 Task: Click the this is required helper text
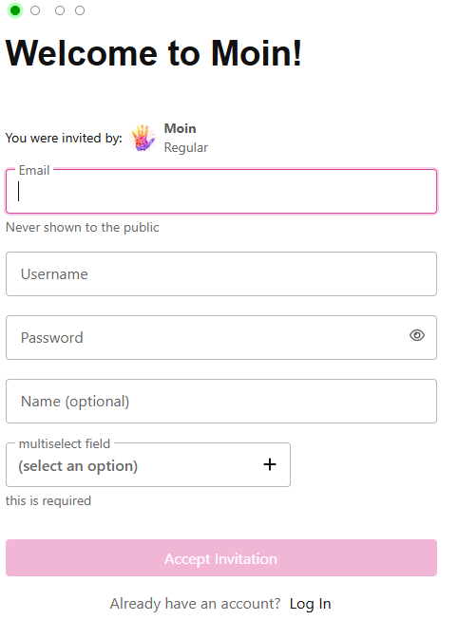[x=48, y=500]
